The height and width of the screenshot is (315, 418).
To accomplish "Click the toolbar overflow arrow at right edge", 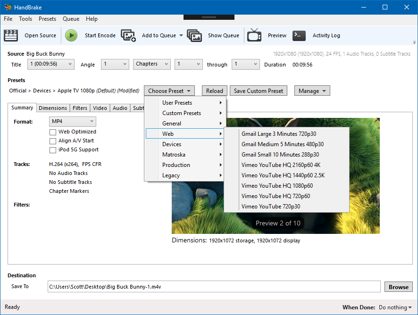I will (x=414, y=42).
